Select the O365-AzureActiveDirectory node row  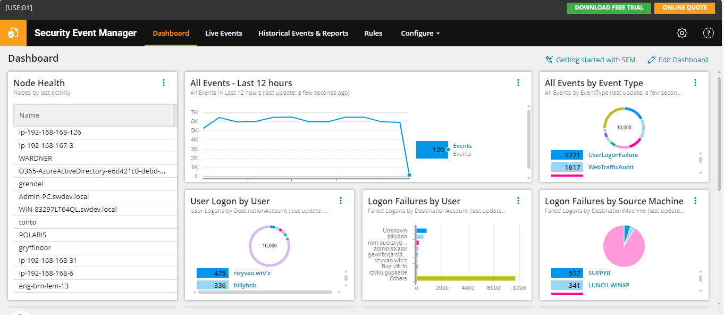(95, 171)
